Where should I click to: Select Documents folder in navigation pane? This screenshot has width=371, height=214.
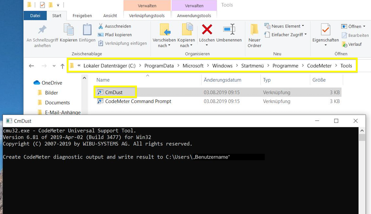(x=54, y=103)
